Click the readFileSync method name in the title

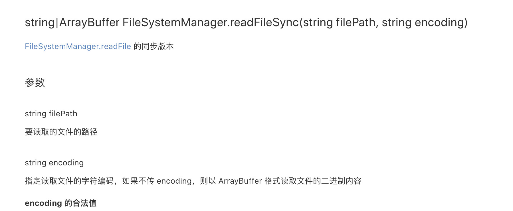point(264,23)
